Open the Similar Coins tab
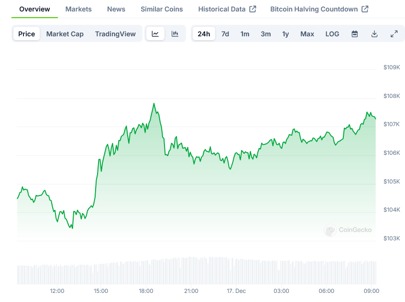The width and height of the screenshot is (405, 302). point(162,9)
